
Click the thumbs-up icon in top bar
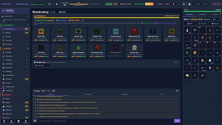tap(184, 4)
